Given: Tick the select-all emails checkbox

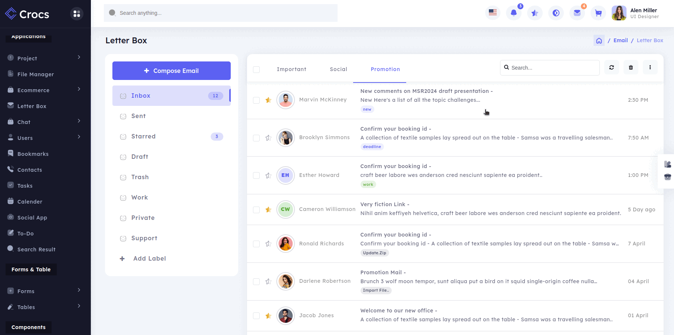Looking at the screenshot, I should tap(256, 70).
